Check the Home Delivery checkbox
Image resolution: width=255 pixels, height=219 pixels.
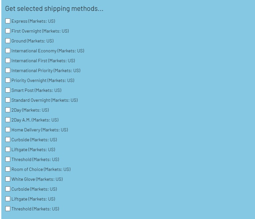coord(8,130)
